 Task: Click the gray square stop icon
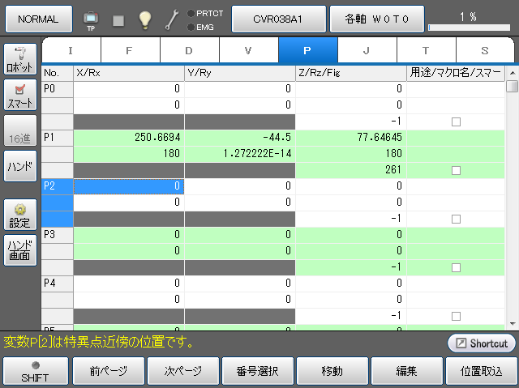point(118,19)
